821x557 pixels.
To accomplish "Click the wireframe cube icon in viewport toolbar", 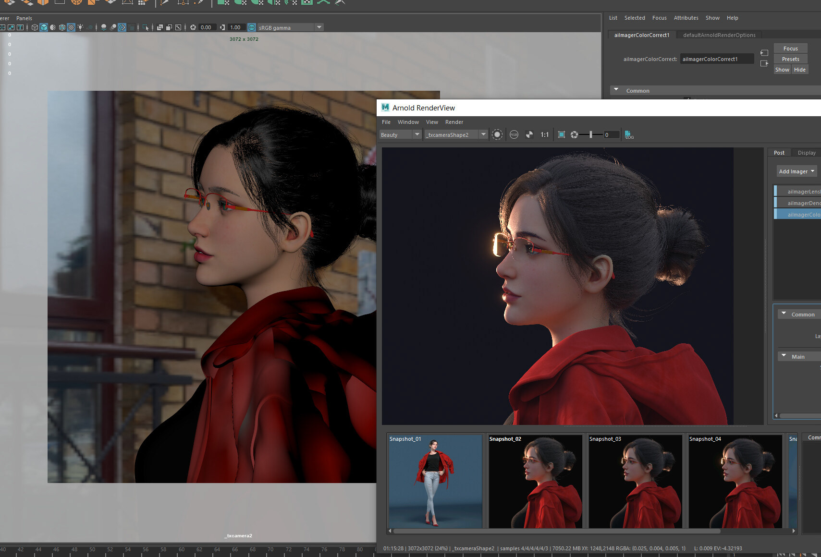I will point(35,27).
